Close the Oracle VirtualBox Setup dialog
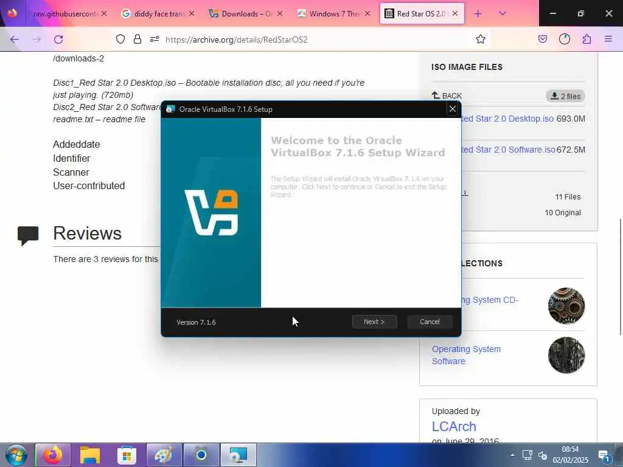Image resolution: width=623 pixels, height=467 pixels. 452,109
